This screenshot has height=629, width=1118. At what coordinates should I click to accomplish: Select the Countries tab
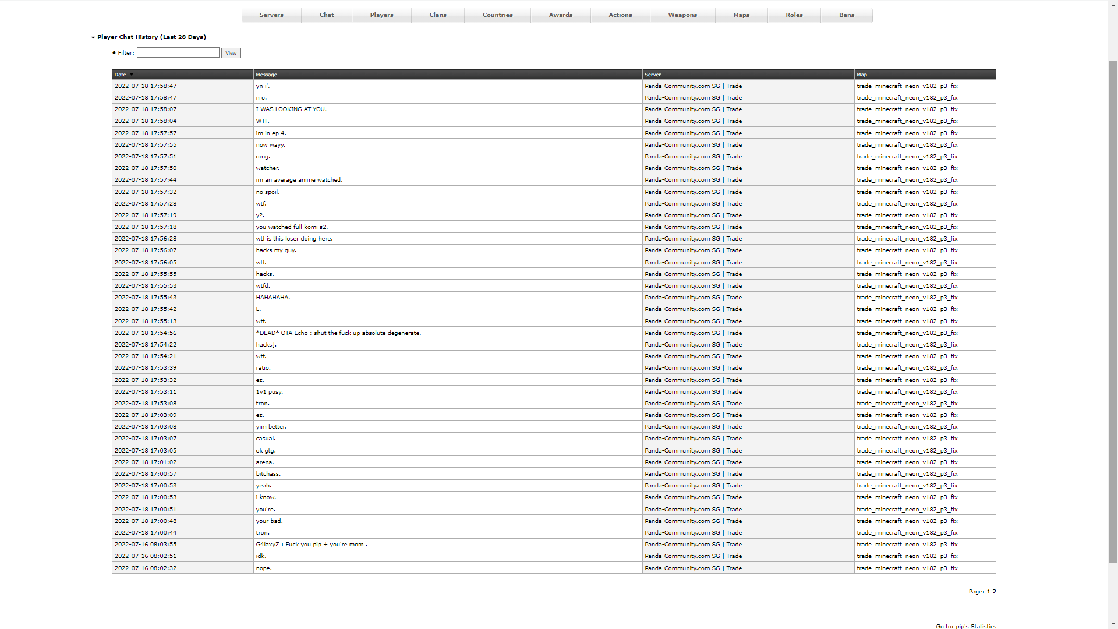[x=497, y=15]
